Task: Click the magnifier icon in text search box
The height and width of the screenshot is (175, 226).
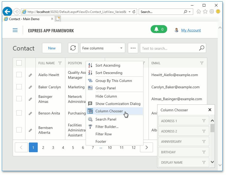Action: (201, 48)
